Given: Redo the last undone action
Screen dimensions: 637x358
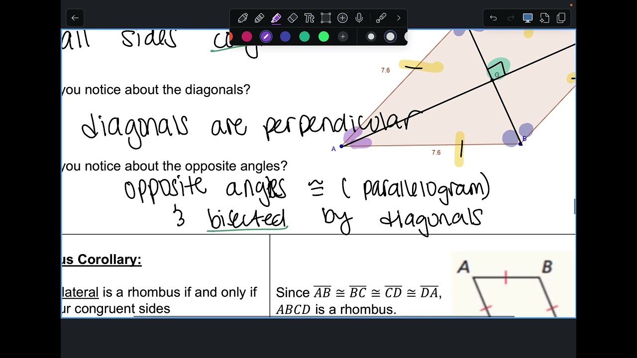Looking at the screenshot, I should 511,18.
